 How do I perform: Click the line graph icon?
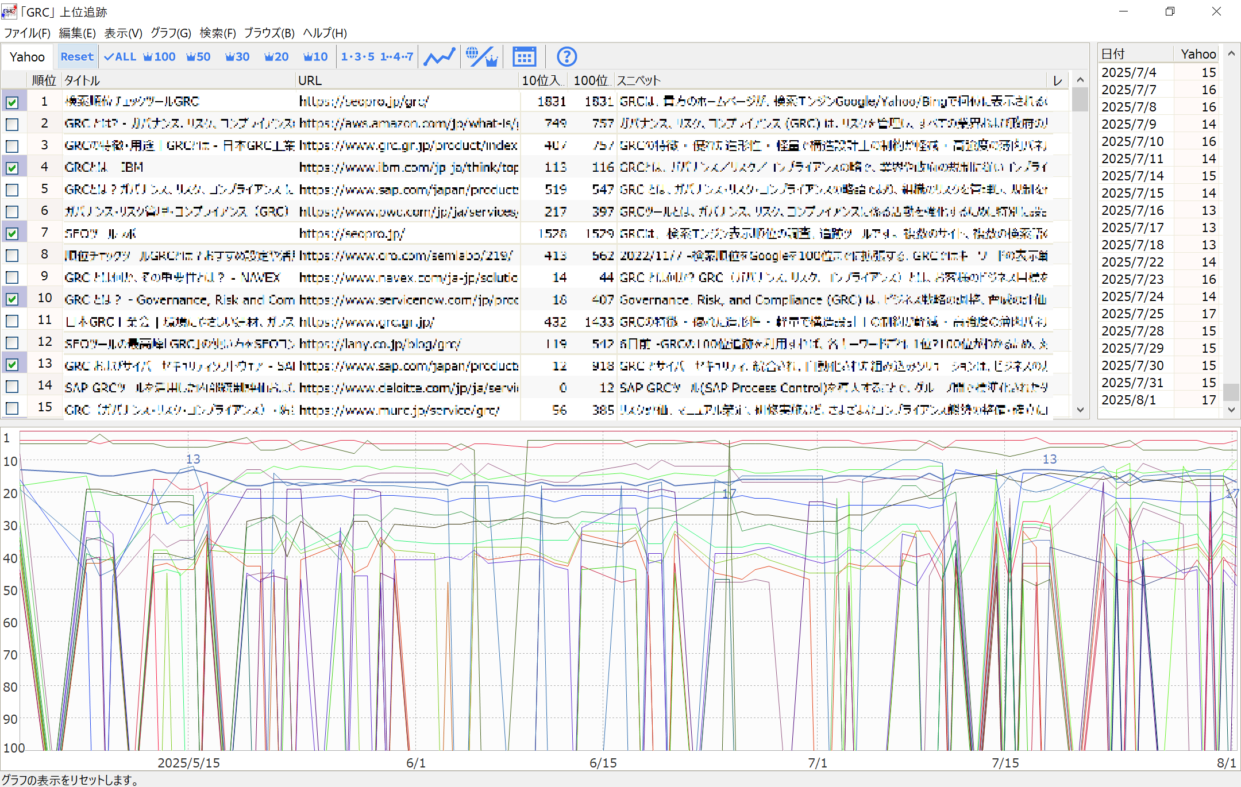coord(440,57)
